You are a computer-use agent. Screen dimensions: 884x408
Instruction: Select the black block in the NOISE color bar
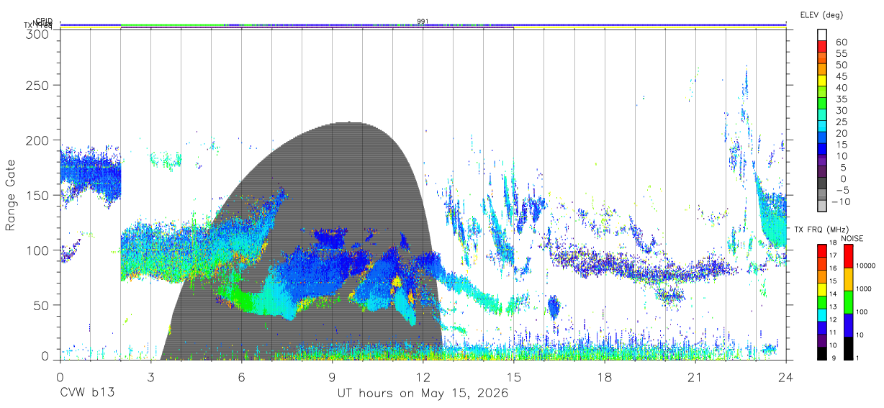pyautogui.click(x=849, y=348)
